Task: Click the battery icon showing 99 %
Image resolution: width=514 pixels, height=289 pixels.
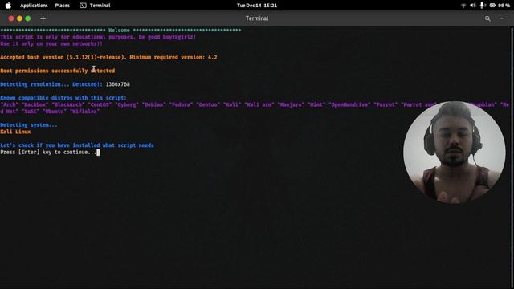Action: [x=500, y=6]
